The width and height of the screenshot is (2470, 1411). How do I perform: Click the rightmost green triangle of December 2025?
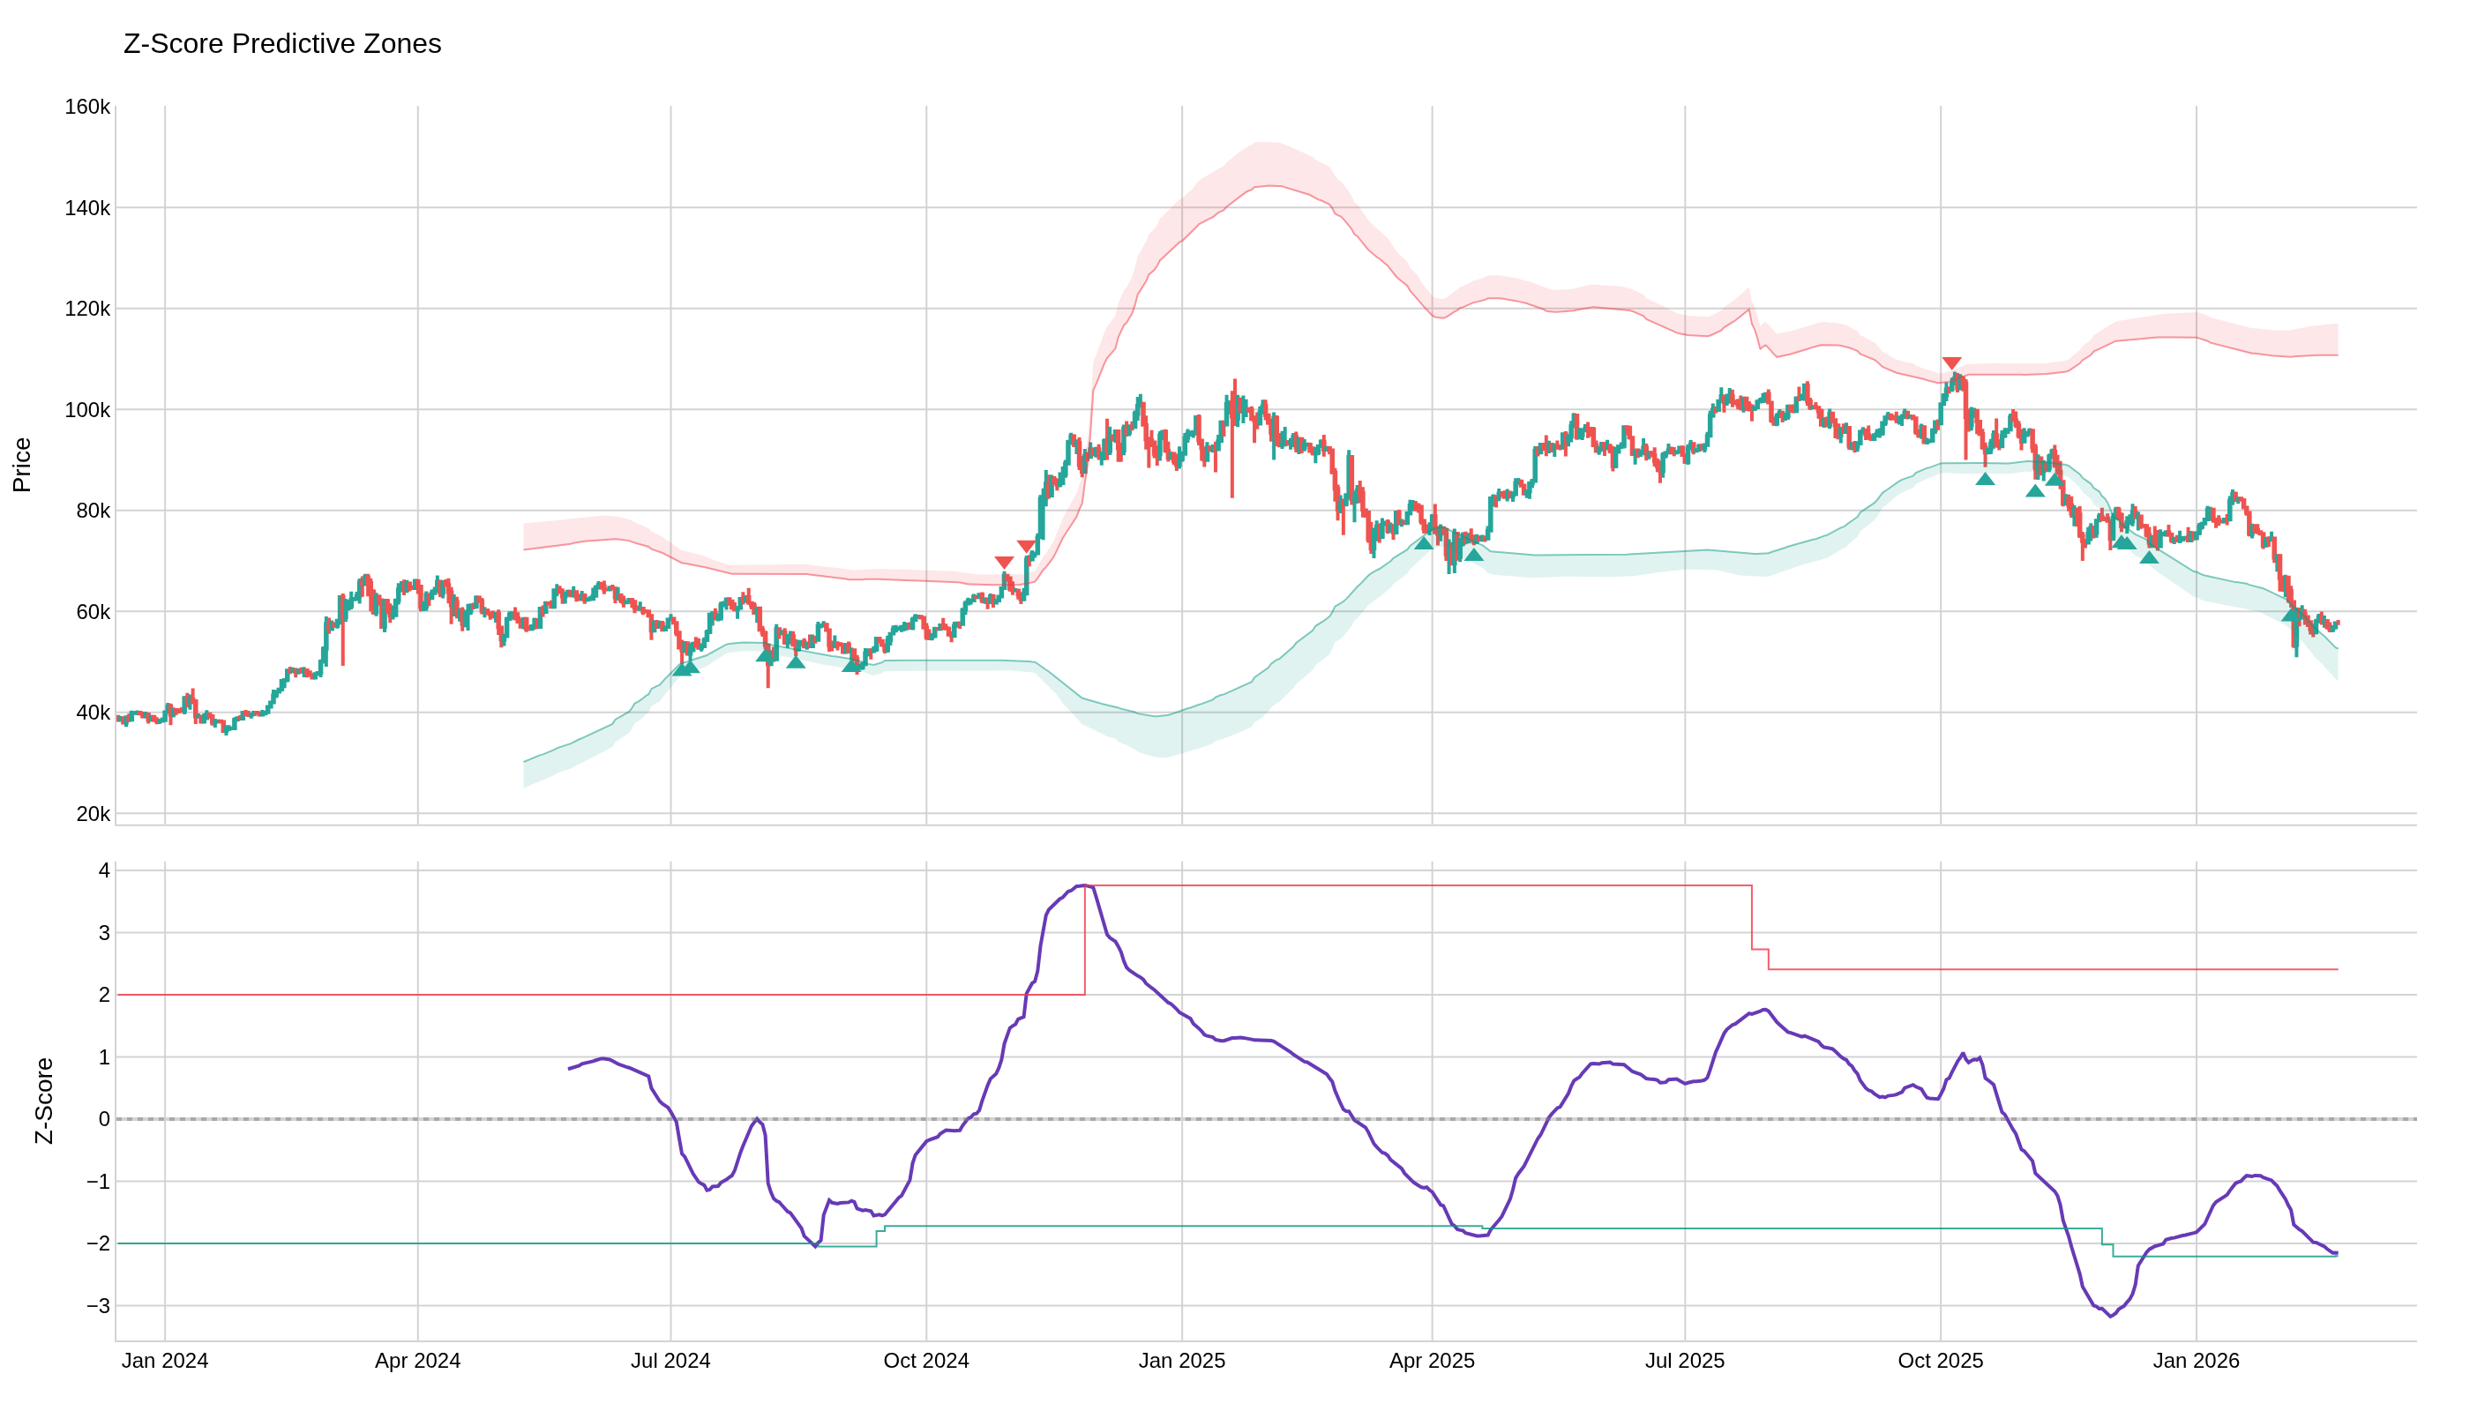click(x=2149, y=557)
